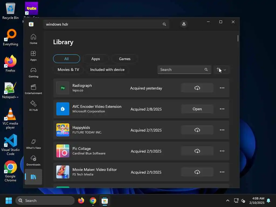The image size is (276, 207).
Task: Click the Library vertical scrollbar
Action: point(238,38)
